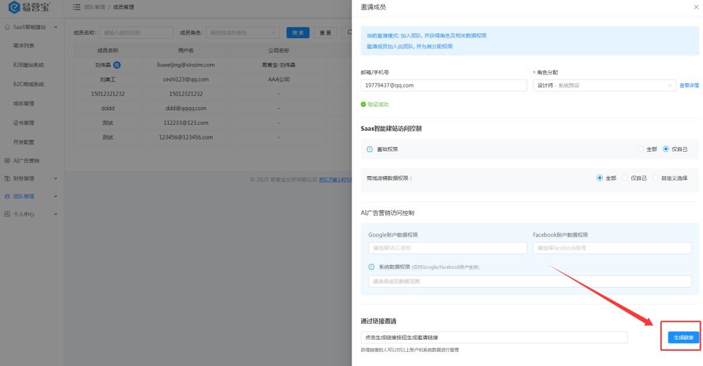The height and width of the screenshot is (366, 703).
Task: Close the 邀请成员 drawer with the X icon
Action: tap(695, 7)
